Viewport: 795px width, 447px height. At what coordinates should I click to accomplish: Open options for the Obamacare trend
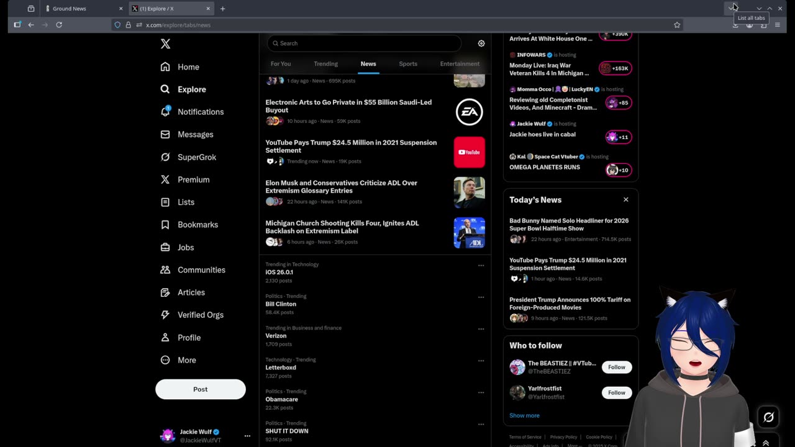click(481, 392)
